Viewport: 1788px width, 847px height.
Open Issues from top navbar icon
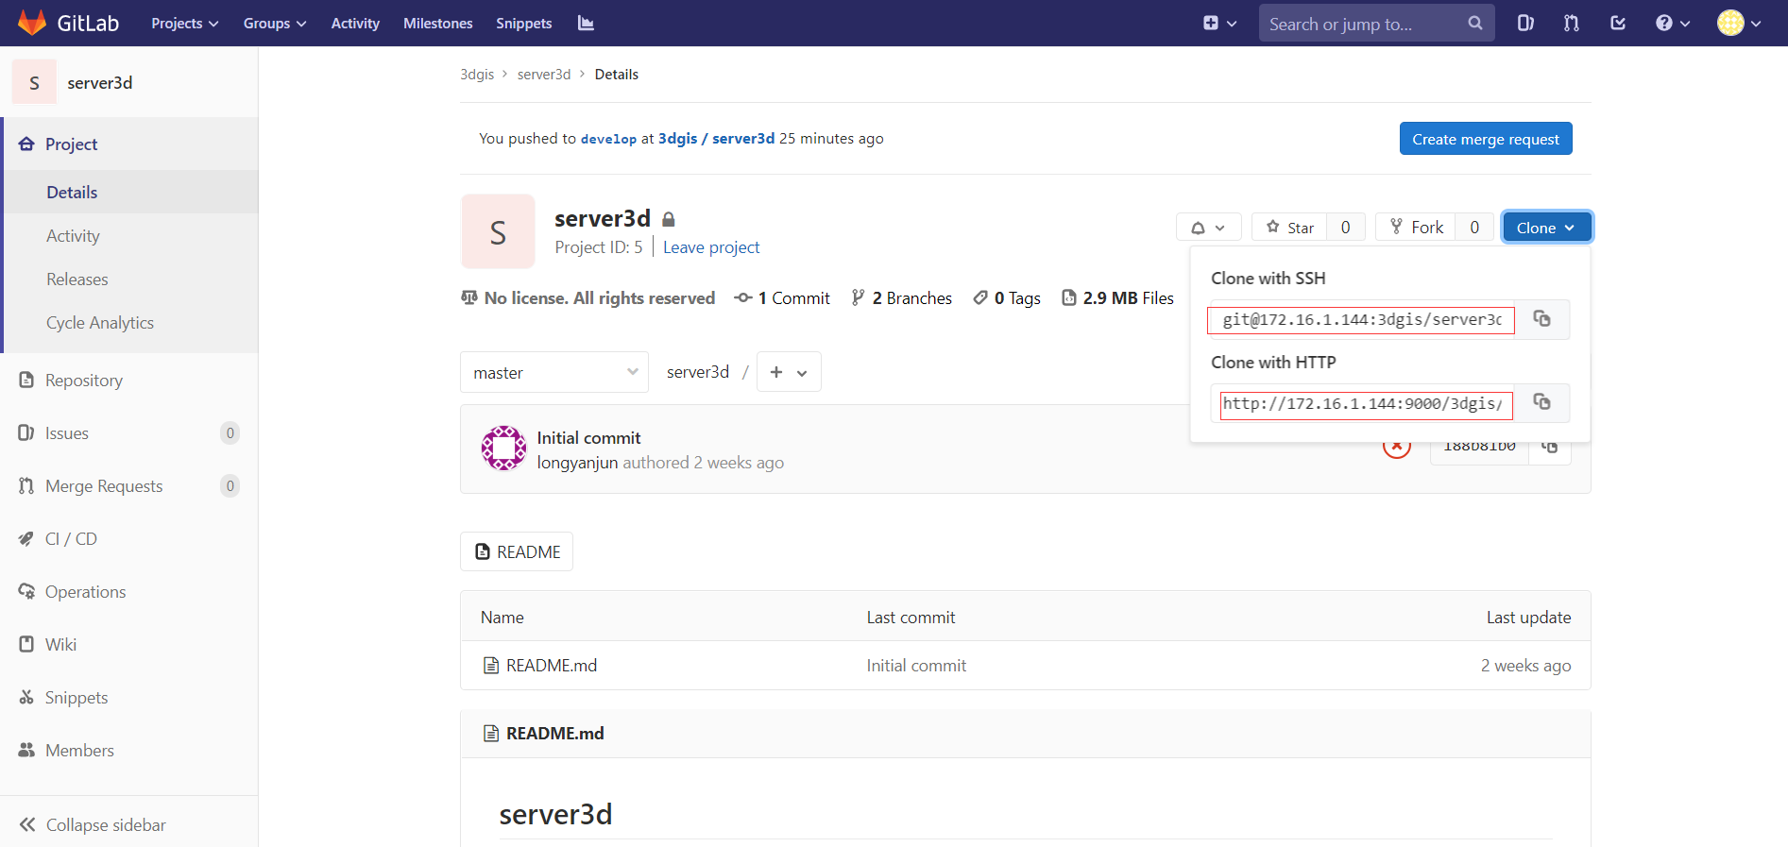1525,23
